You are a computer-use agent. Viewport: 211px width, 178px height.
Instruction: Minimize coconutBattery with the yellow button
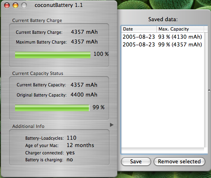coord(15,5)
